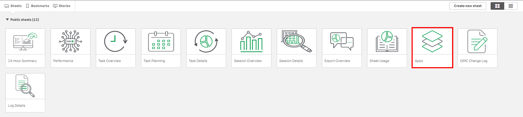
Task: Open the Task Planning calendar icon
Action: click(x=161, y=41)
